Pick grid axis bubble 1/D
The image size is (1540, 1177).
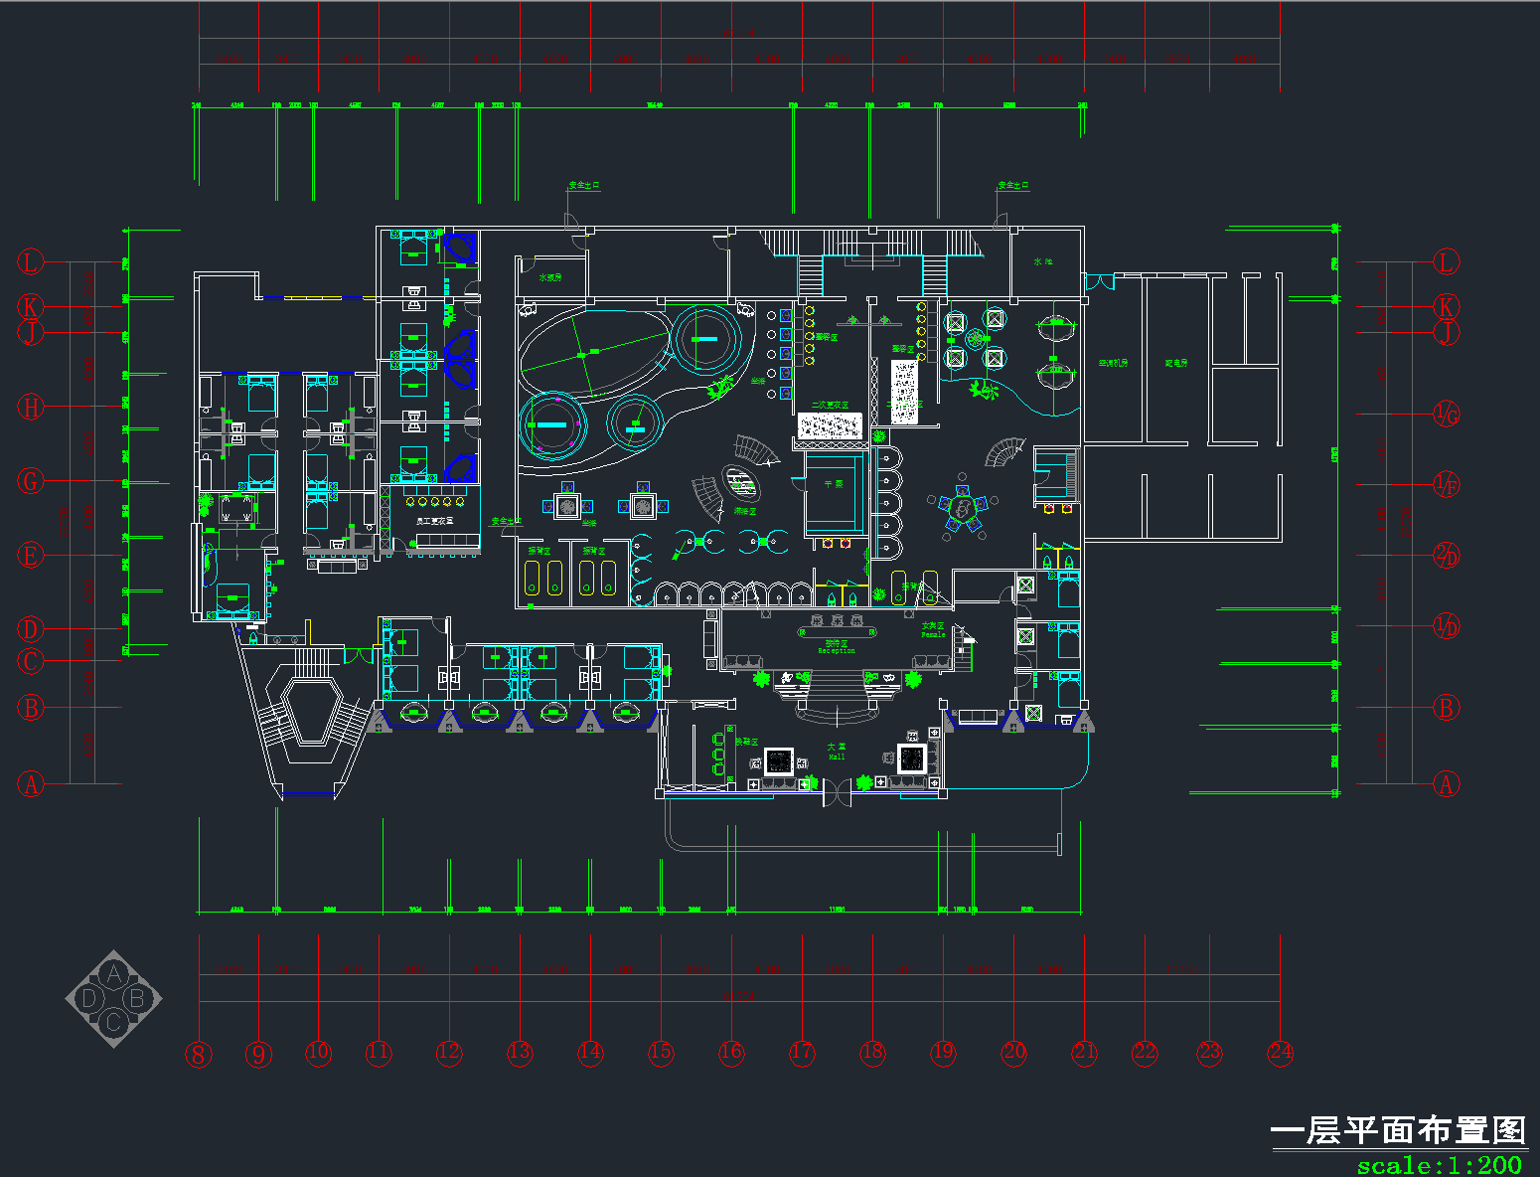[1447, 626]
